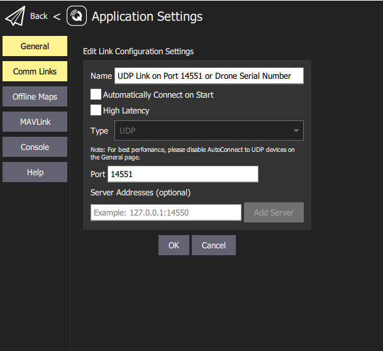Image resolution: width=383 pixels, height=351 pixels.
Task: Go back using the Back label
Action: (38, 16)
